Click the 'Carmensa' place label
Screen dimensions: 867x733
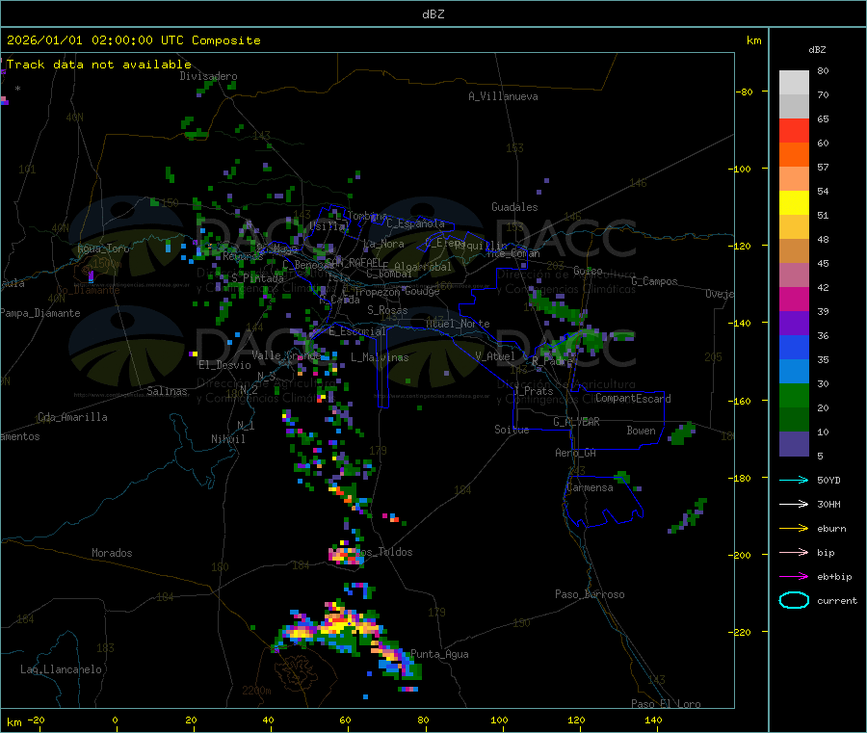click(x=590, y=488)
